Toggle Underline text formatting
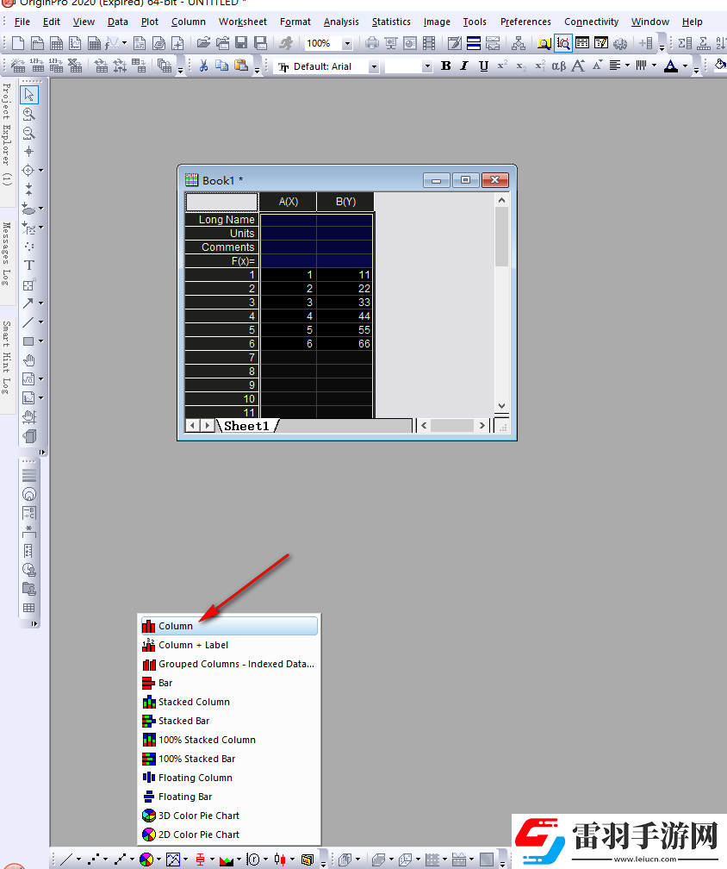 (483, 66)
